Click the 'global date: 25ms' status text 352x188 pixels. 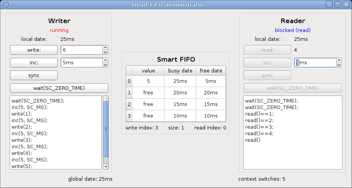tap(90, 179)
